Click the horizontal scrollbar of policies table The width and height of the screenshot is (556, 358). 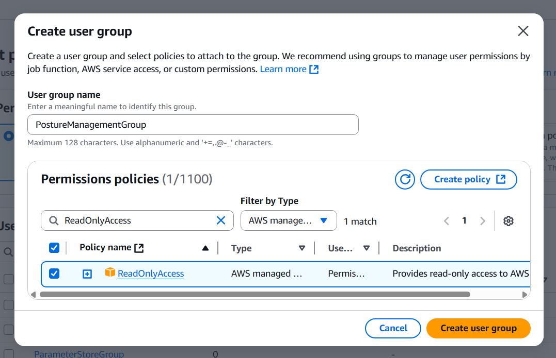(255, 294)
